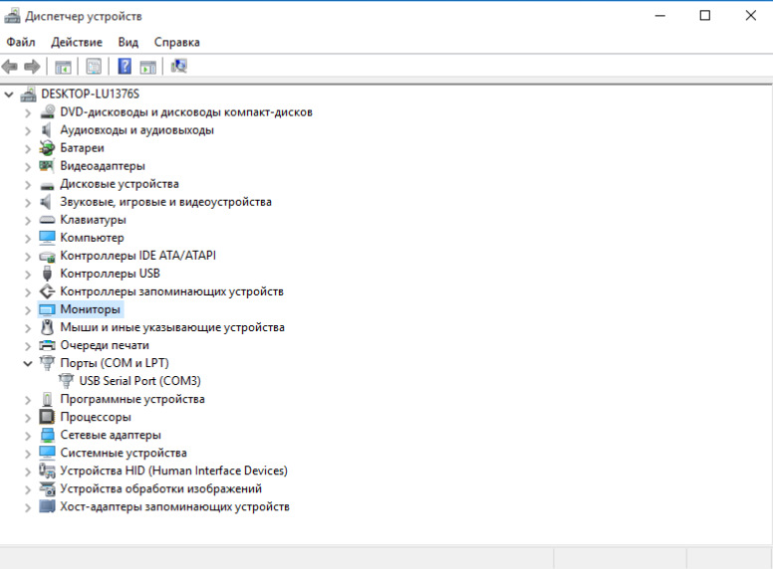Select Программные устройства row
The image size is (773, 569).
(x=132, y=399)
